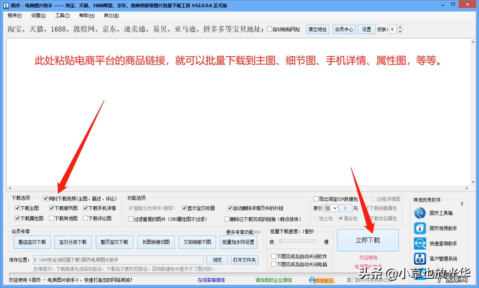Click the 保存位置 path field
This screenshot has height=288, width=479.
coord(118,260)
